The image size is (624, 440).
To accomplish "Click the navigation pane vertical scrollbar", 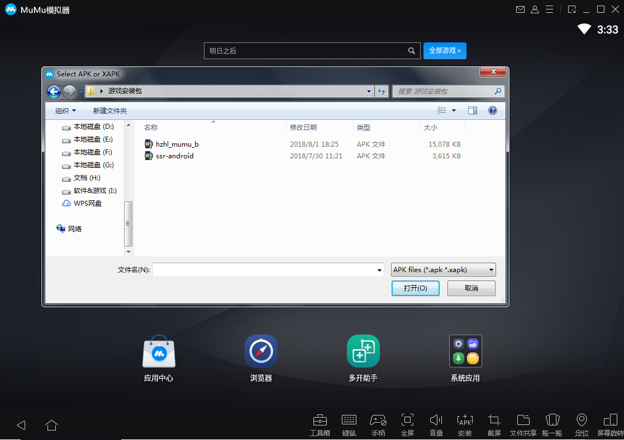I will click(x=128, y=223).
